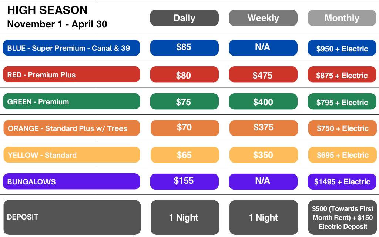The height and width of the screenshot is (237, 379).
Task: Click the $475 red weekly rate
Action: tap(263, 75)
